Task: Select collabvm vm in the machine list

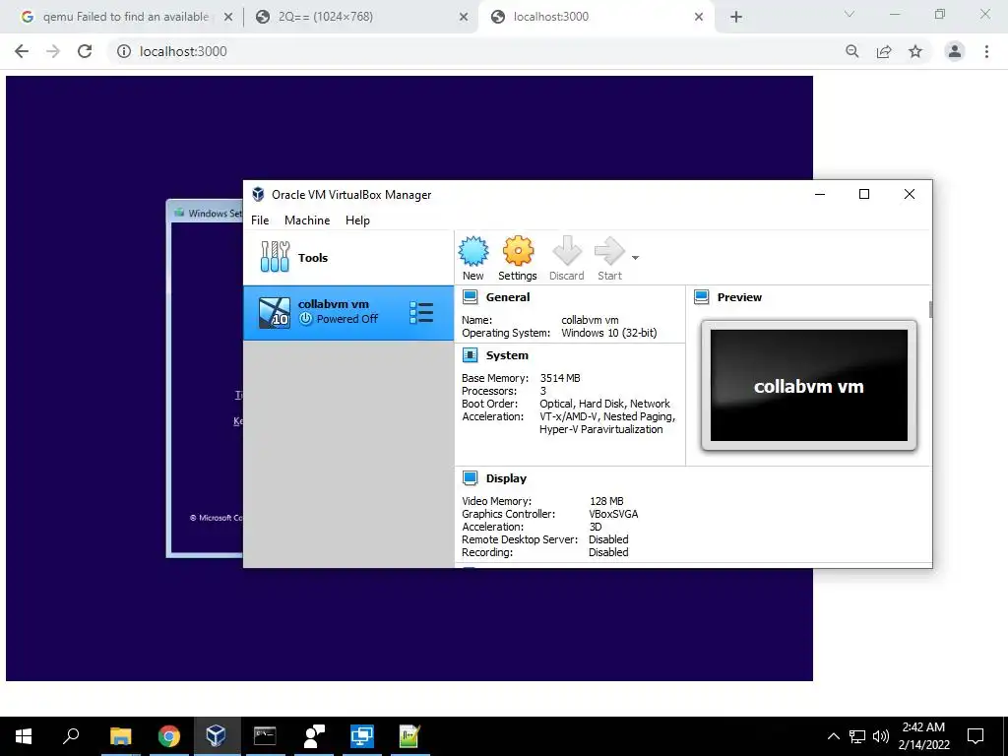Action: pos(348,312)
